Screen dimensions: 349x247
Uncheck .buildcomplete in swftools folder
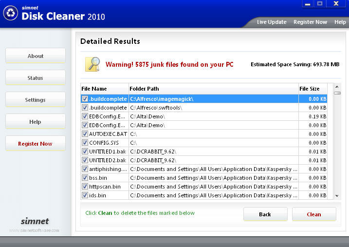[x=85, y=108]
